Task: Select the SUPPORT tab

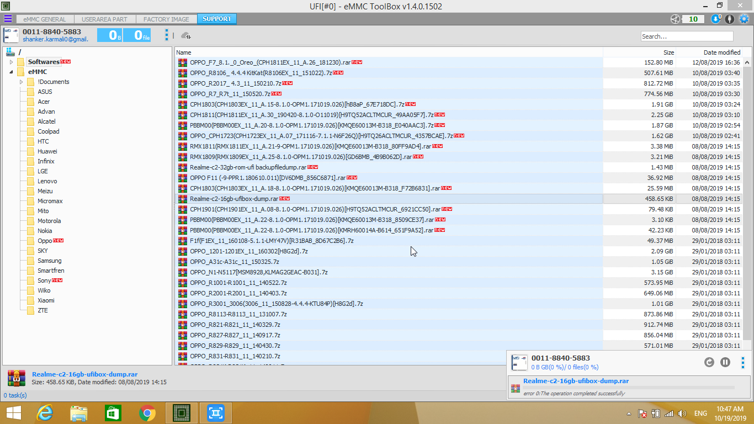Action: coord(217,19)
